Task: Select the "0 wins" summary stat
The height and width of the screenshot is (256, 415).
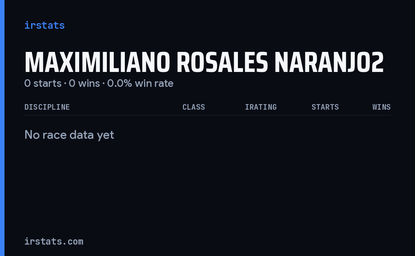Action: pos(84,83)
